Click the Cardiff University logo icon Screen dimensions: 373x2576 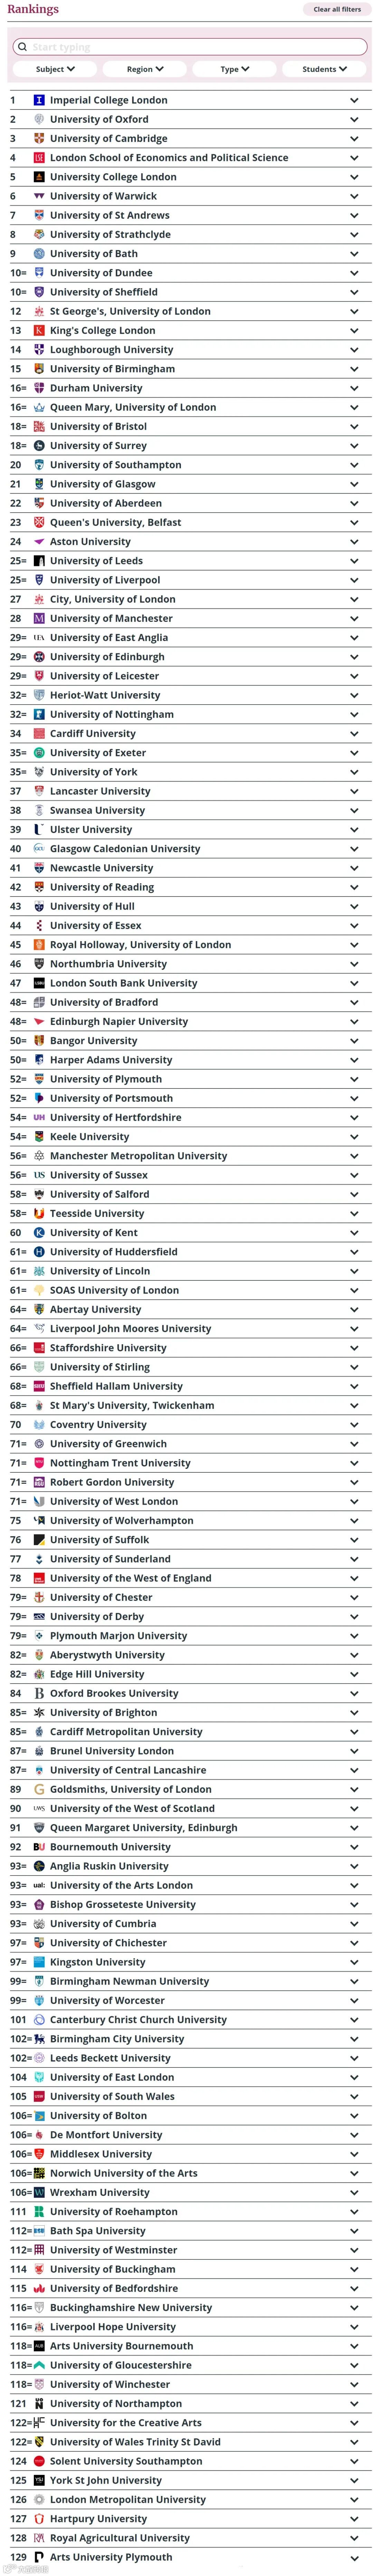[x=39, y=733]
